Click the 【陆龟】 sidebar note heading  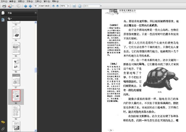(x=114, y=64)
